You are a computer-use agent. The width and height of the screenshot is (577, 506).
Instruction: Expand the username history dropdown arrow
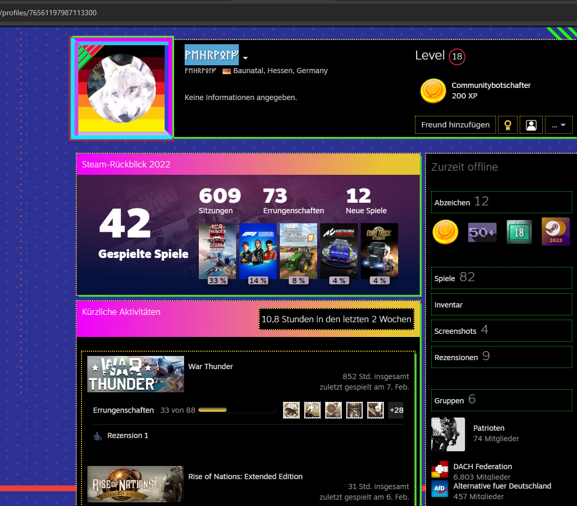pyautogui.click(x=245, y=58)
